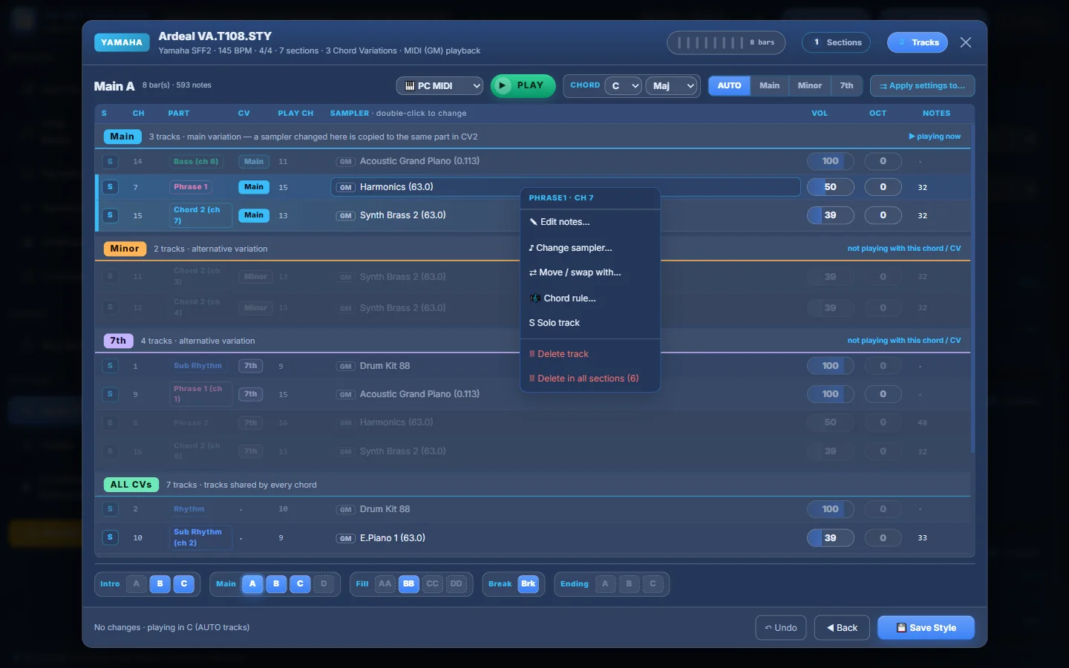Adjust the volume slider on the Bass (ch 8) row
This screenshot has height=668, width=1069.
830,161
